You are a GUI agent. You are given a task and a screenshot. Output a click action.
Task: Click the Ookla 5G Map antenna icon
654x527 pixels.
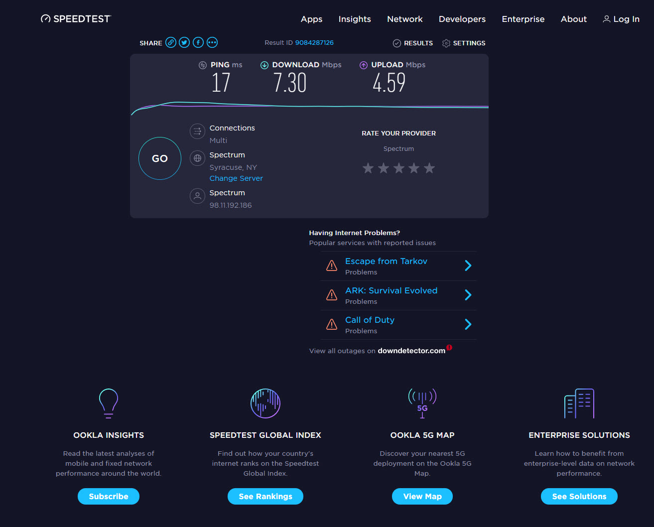pos(422,403)
